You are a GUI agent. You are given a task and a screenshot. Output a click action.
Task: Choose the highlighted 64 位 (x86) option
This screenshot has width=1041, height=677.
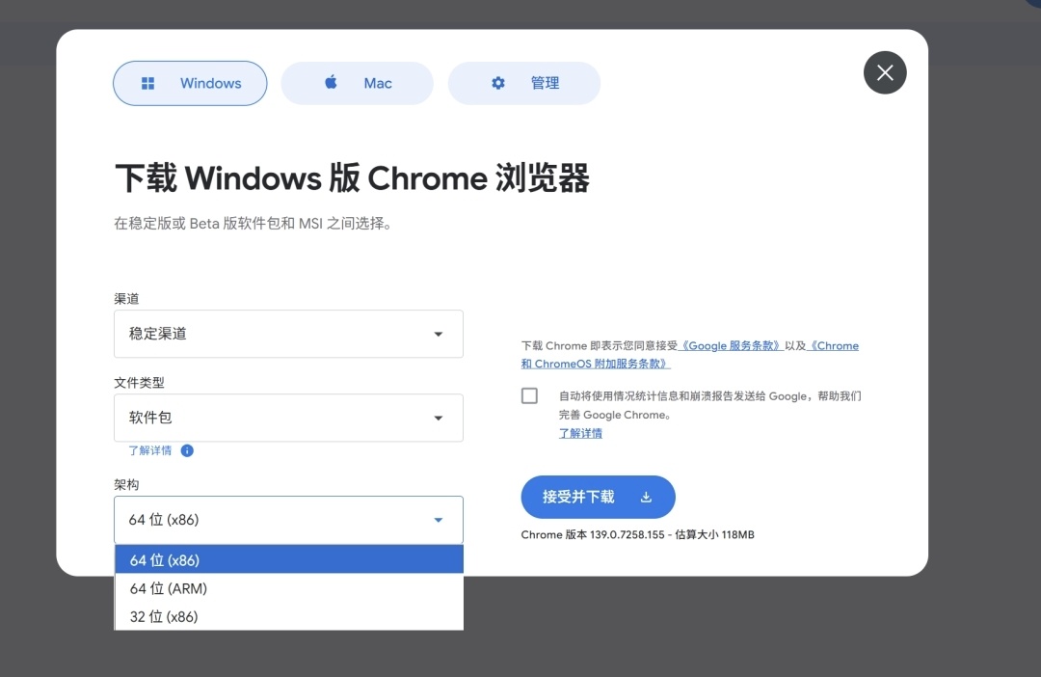click(x=289, y=559)
